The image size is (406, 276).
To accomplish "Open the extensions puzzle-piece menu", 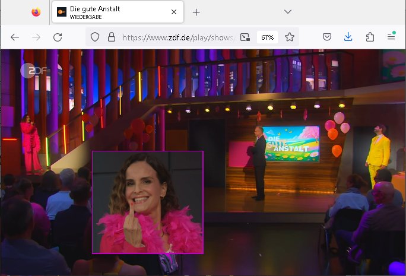I will [370, 37].
